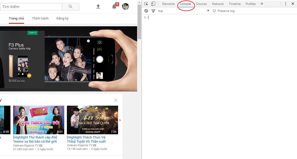
Task: Open the Thịnh hành tab
Action: click(x=40, y=18)
